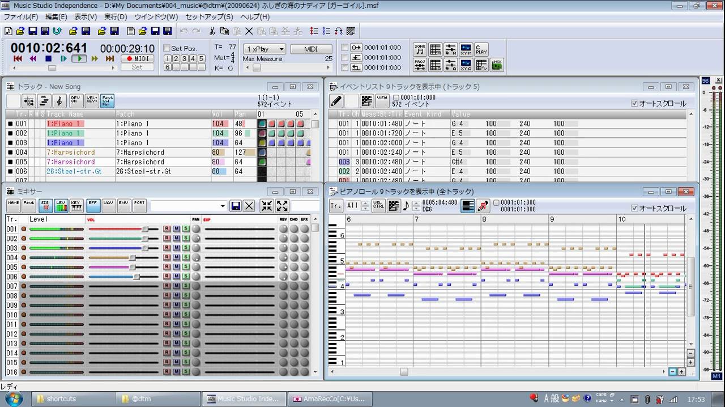Viewport: 725px width, 407px height.
Task: Click the scissors Cut icon in toolbar
Action: tap(212, 31)
